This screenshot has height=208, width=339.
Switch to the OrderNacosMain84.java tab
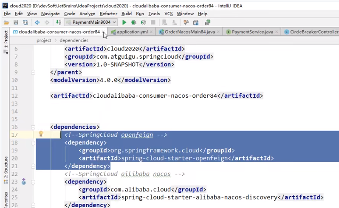click(x=189, y=32)
